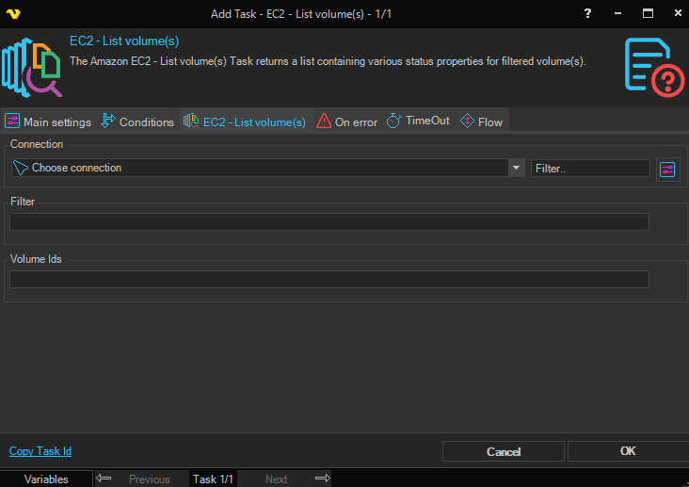The height and width of the screenshot is (487, 689).
Task: Switch to the Main settings tab
Action: click(x=48, y=122)
